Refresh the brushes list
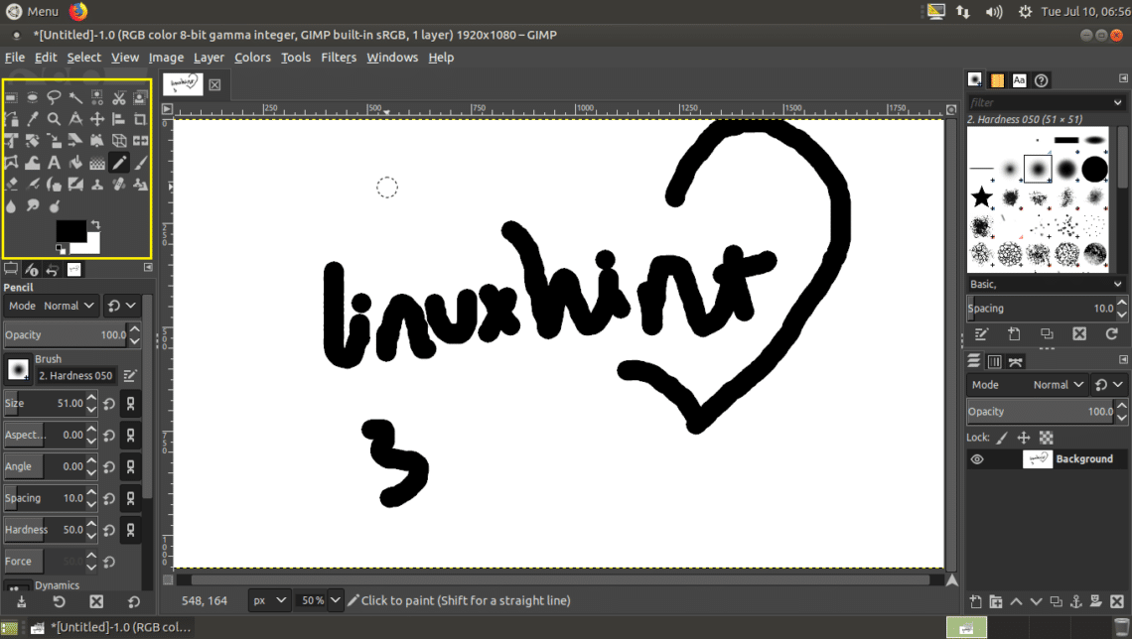The width and height of the screenshot is (1132, 639). click(x=1111, y=334)
